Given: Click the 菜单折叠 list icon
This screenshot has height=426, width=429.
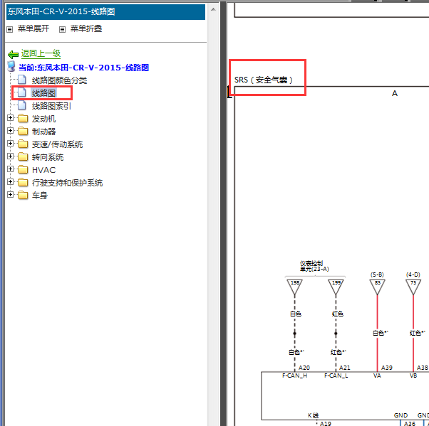Looking at the screenshot, I should 63,29.
